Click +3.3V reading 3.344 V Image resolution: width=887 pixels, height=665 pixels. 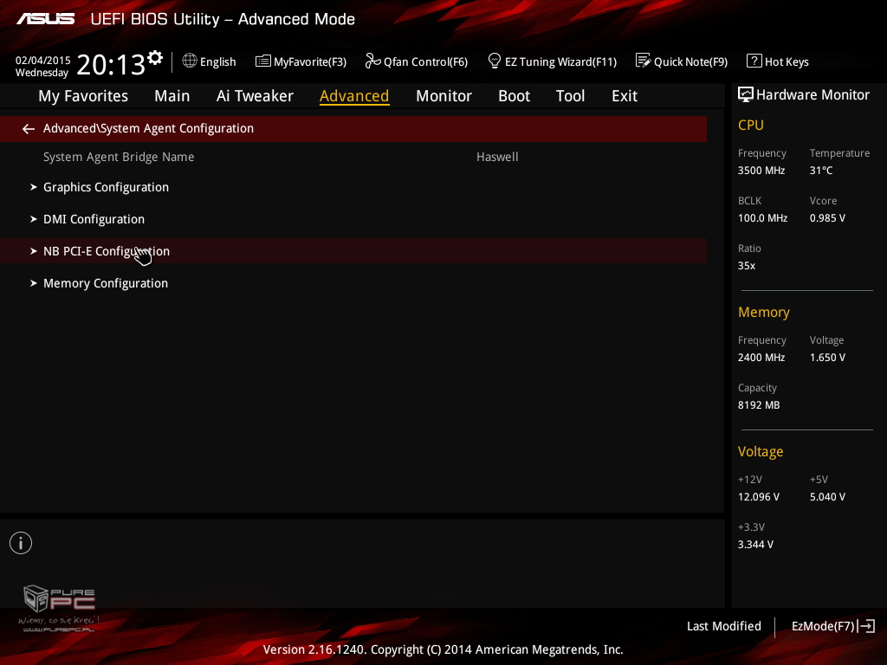pos(755,545)
